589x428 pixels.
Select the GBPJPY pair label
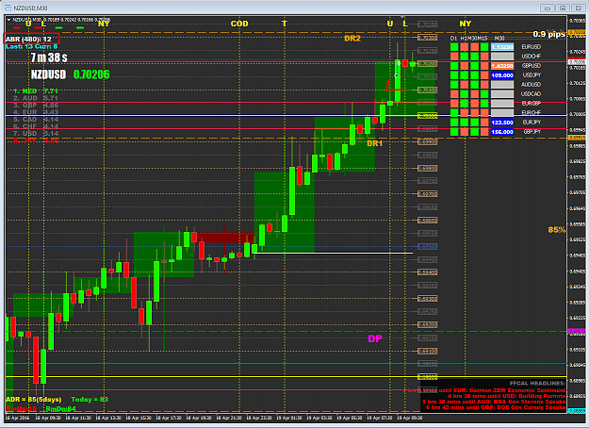532,132
